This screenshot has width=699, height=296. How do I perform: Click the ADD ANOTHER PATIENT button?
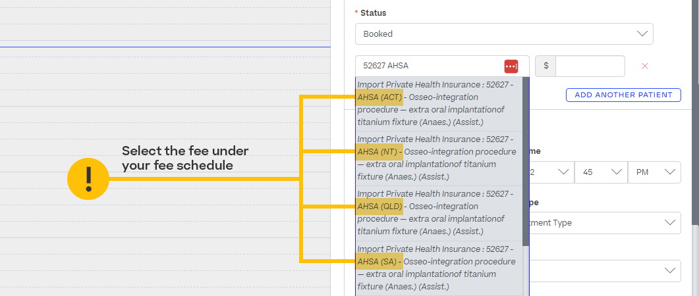pyautogui.click(x=623, y=95)
